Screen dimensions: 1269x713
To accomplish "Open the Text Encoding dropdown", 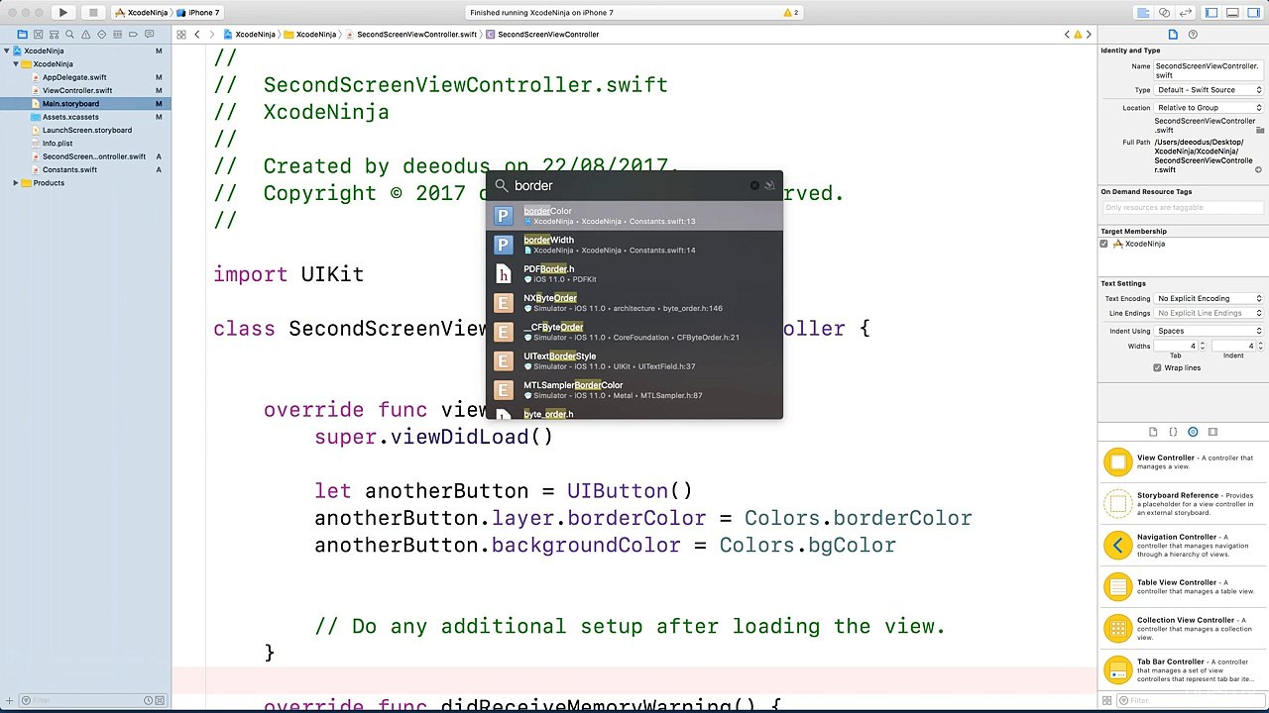I will click(1210, 298).
